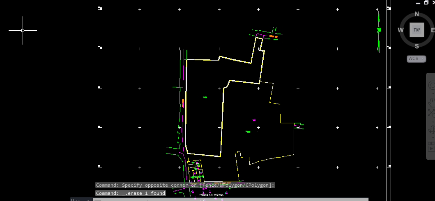Rotate view to South via compass S

(417, 46)
